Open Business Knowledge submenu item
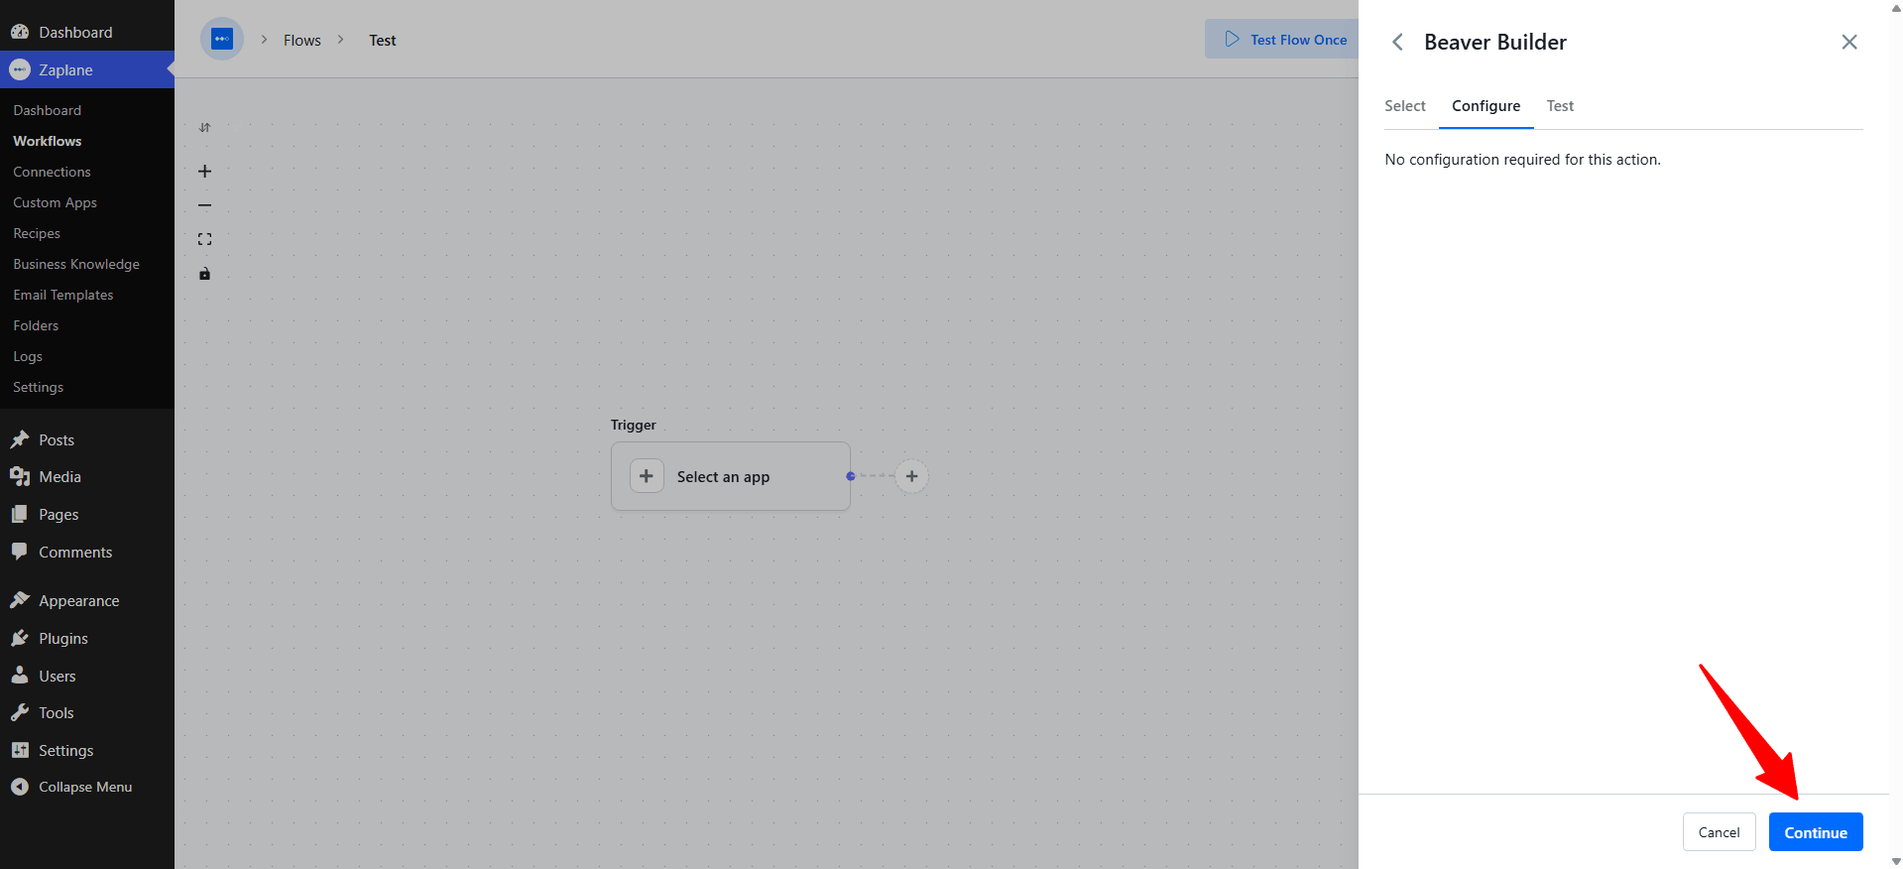This screenshot has width=1903, height=869. pyautogui.click(x=76, y=264)
